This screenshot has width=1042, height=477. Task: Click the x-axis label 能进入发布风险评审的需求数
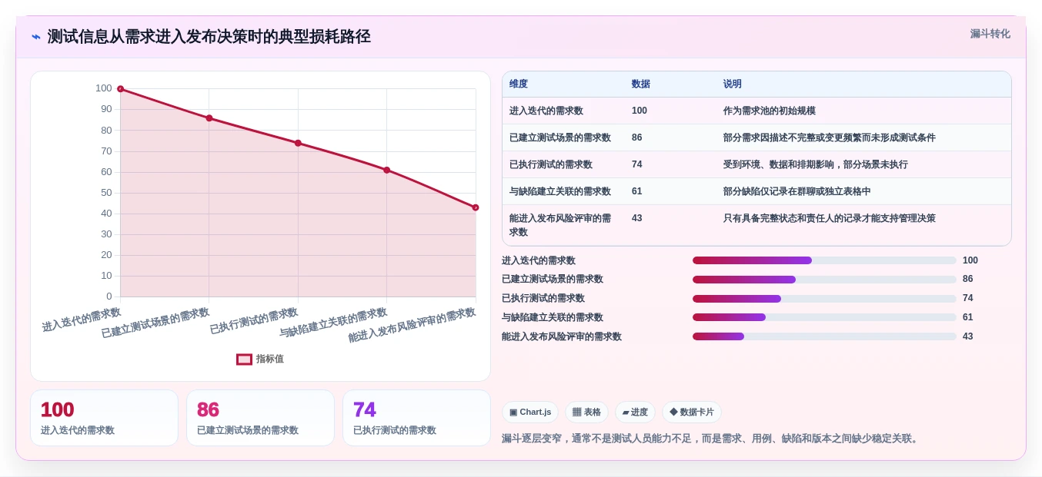412,326
